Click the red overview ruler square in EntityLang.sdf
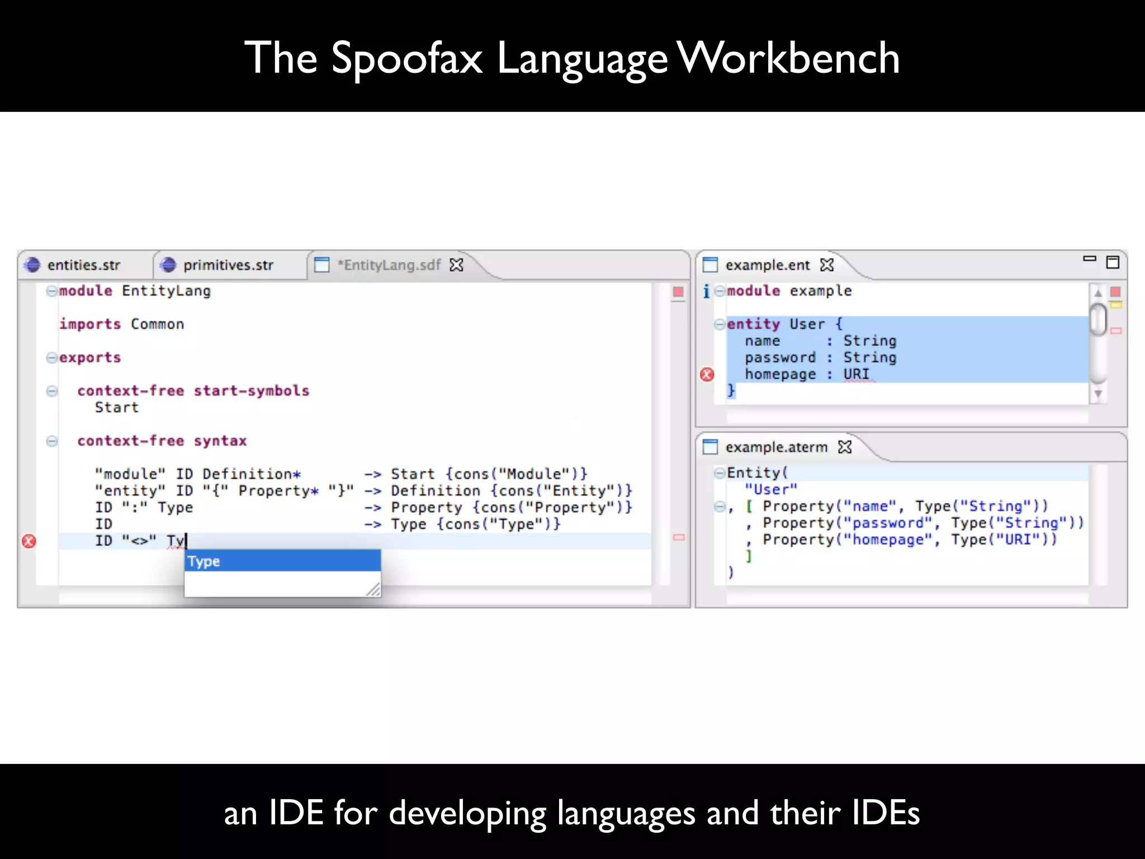 (x=678, y=292)
